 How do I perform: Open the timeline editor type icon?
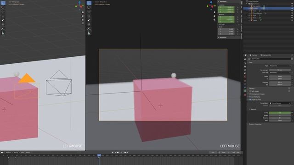point(2,153)
